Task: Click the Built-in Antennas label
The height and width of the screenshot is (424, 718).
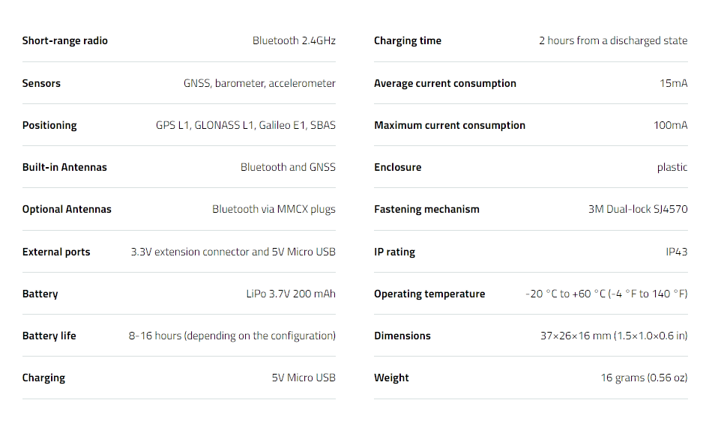Action: 64,167
